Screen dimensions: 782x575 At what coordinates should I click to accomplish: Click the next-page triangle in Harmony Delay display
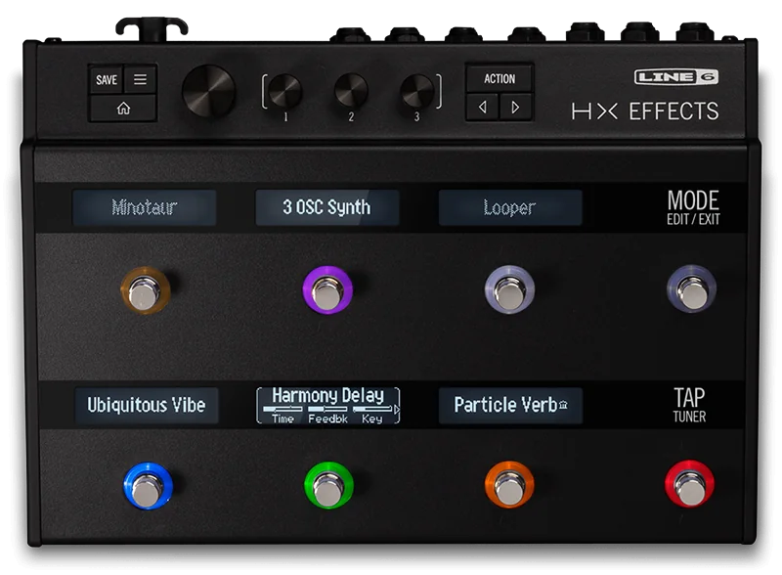[397, 410]
